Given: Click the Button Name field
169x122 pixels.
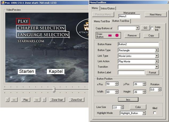Looking at the screenshot, I should pyautogui.click(x=138, y=44).
